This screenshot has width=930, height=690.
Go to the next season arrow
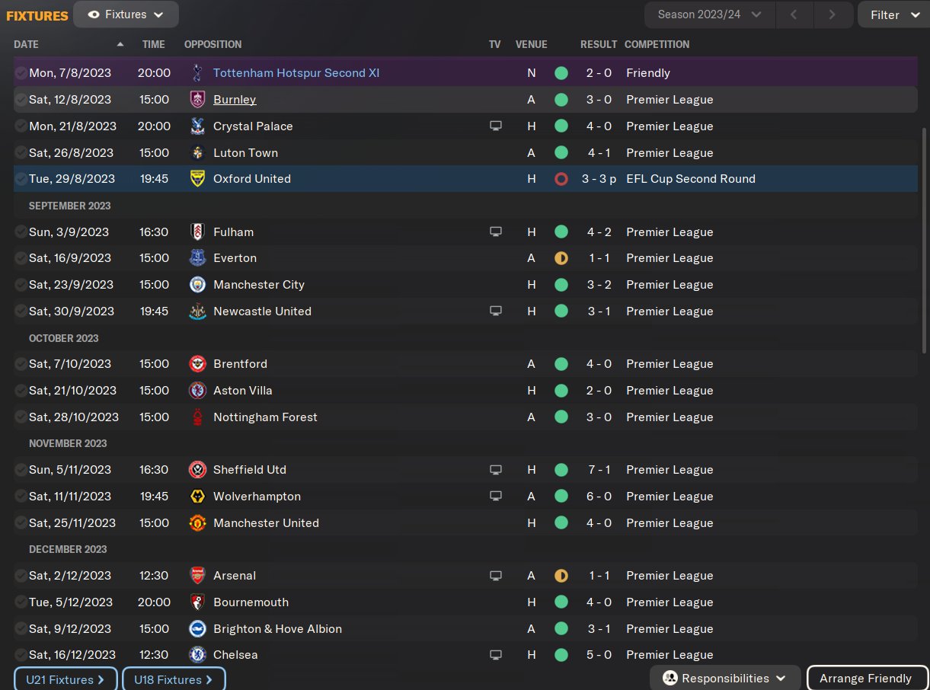pyautogui.click(x=832, y=14)
